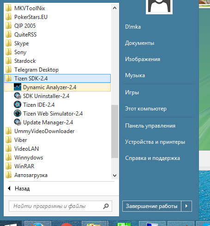Click the Windows Start button on taskbar
Viewport: 210px width, 226px height.
(x=11, y=223)
